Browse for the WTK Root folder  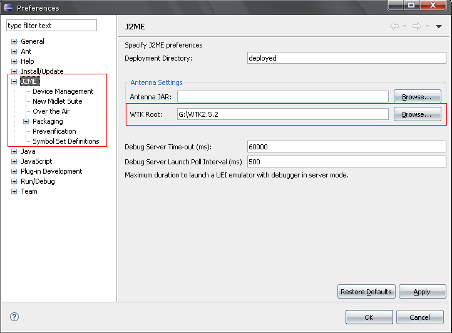[x=417, y=114]
